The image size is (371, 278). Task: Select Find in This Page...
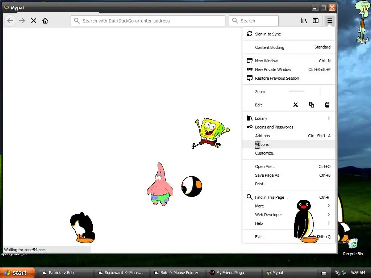click(289, 197)
